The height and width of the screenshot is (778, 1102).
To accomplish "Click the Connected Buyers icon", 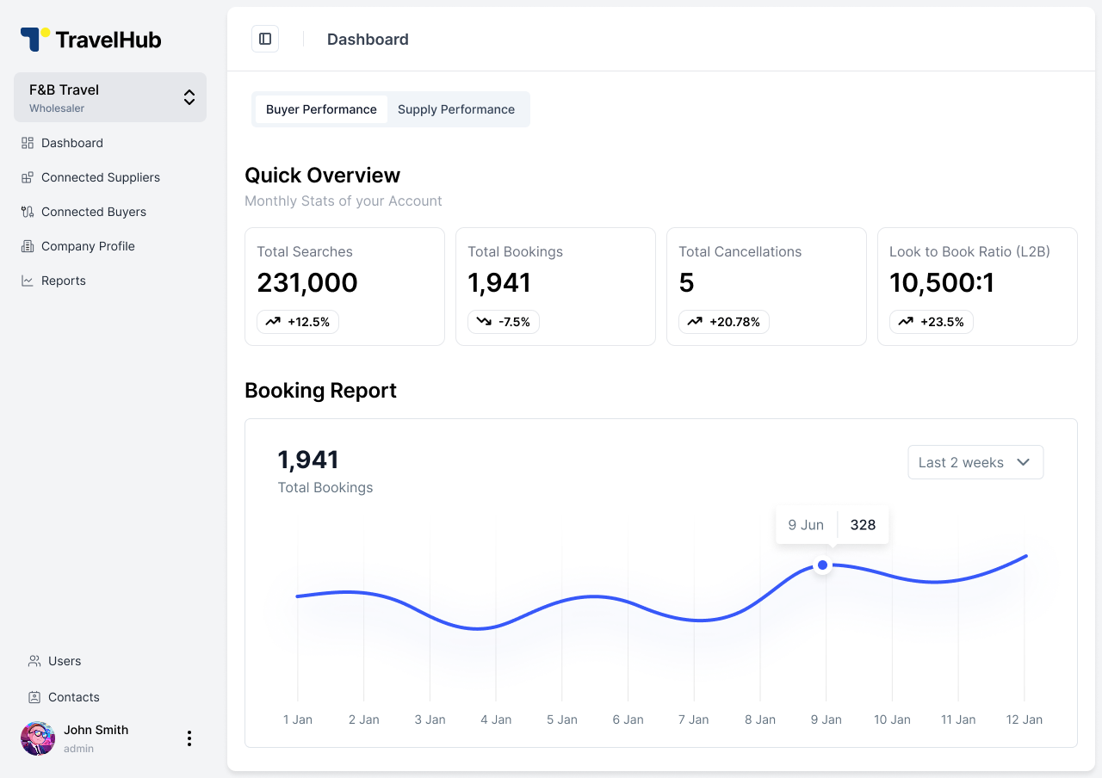I will coord(28,212).
